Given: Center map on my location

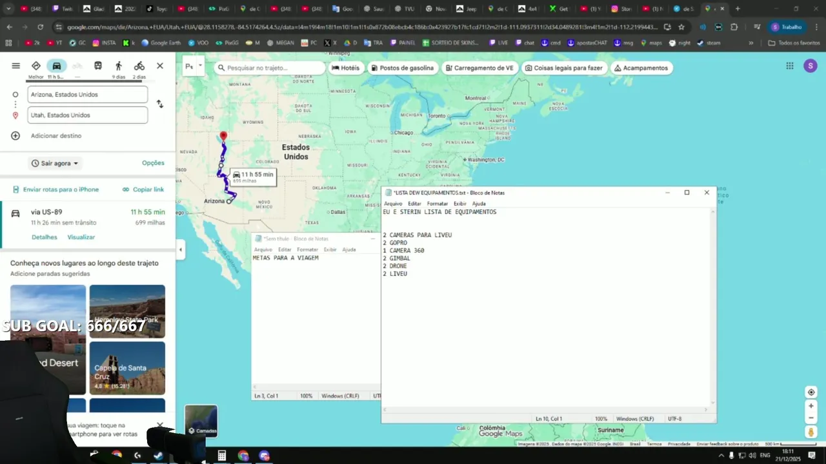Looking at the screenshot, I should point(811,392).
